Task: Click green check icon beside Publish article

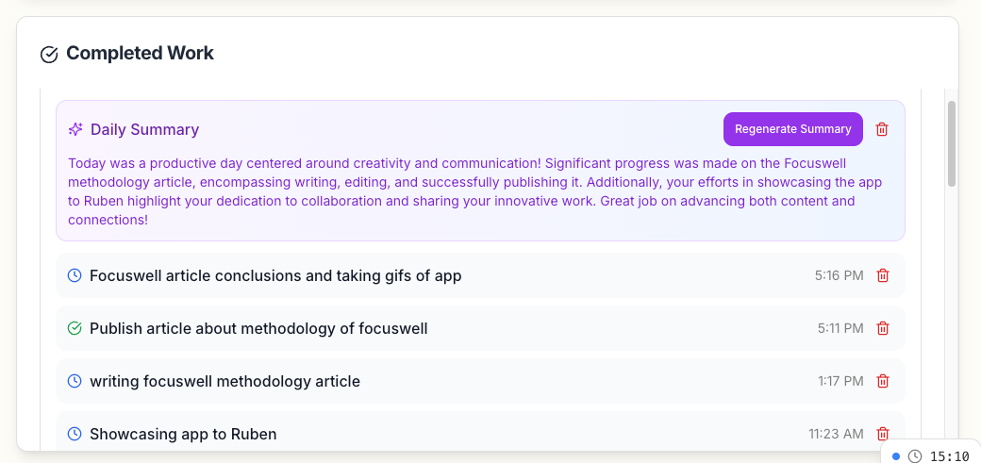Action: click(x=75, y=328)
